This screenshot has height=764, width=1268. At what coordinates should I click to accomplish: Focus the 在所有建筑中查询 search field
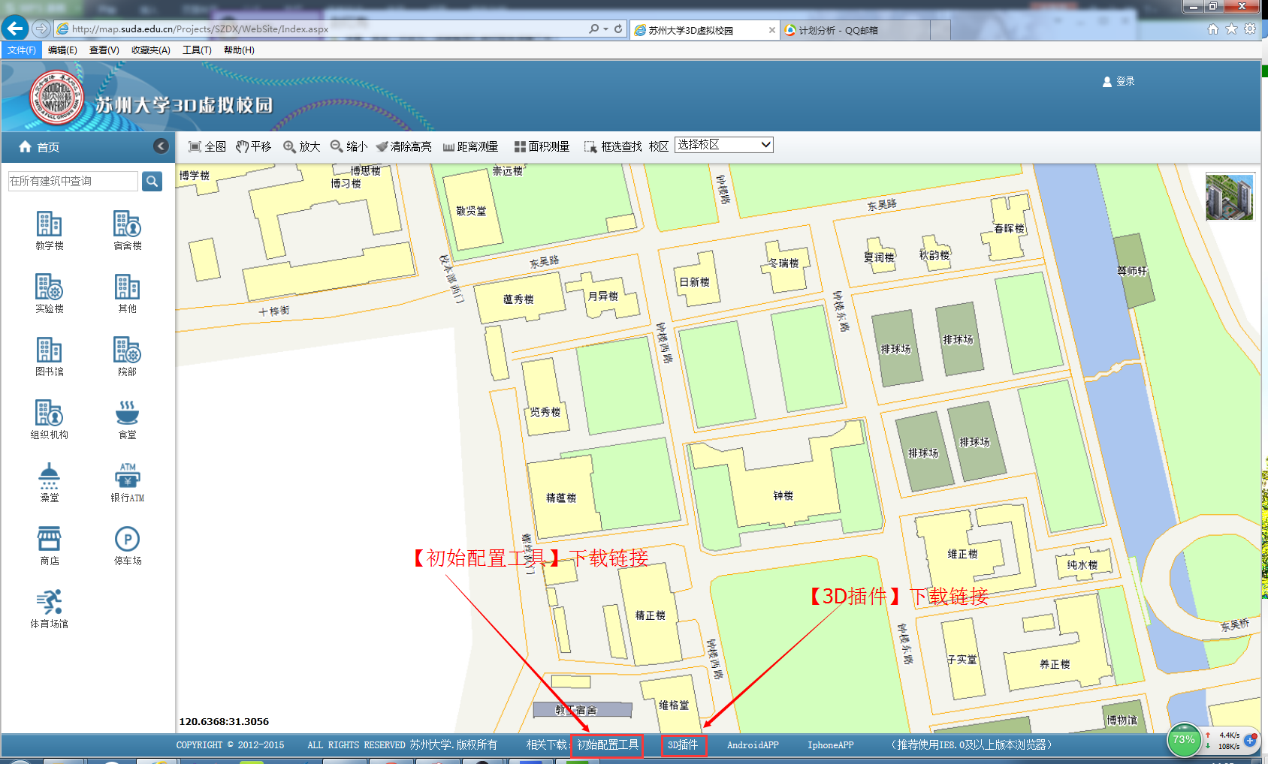(73, 181)
